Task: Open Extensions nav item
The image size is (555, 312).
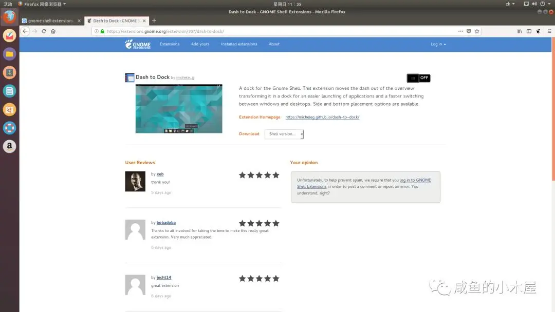Action: coord(170,44)
